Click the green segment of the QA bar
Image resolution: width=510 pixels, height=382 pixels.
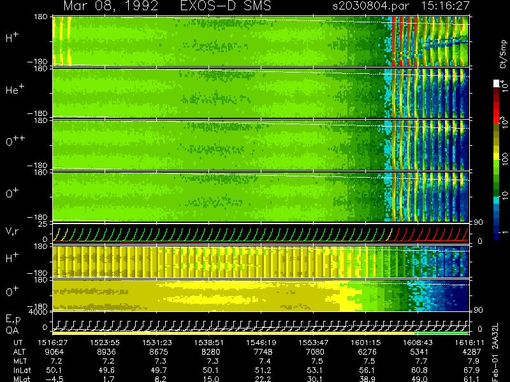[x=442, y=333]
